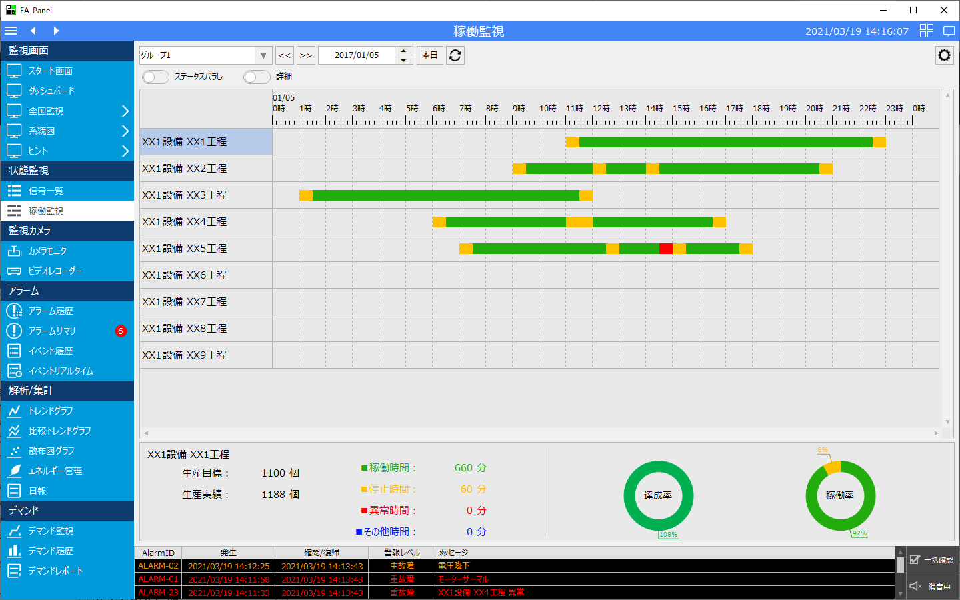Screen dimensions: 960x600
Task: Open the hamburger menu icon
Action: [11, 31]
